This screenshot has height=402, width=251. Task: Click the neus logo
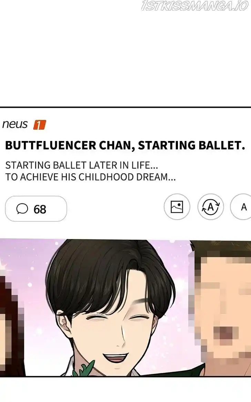pyautogui.click(x=15, y=124)
